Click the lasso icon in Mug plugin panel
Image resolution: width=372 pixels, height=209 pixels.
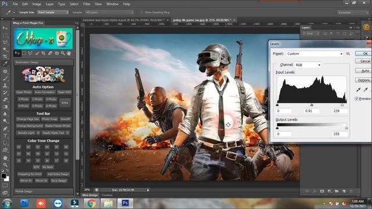click(30, 53)
